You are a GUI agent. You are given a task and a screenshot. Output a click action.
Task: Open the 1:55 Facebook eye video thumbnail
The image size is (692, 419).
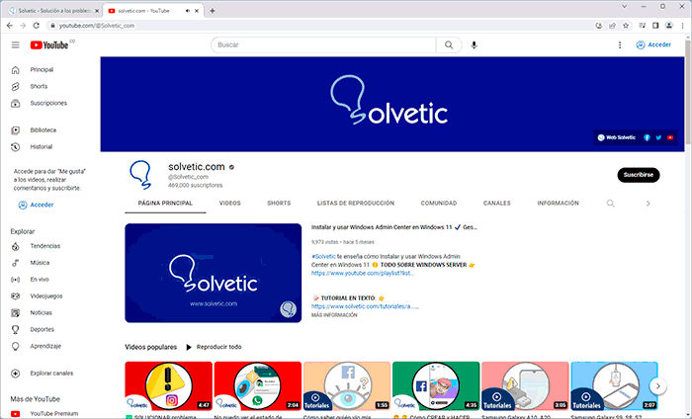347,386
